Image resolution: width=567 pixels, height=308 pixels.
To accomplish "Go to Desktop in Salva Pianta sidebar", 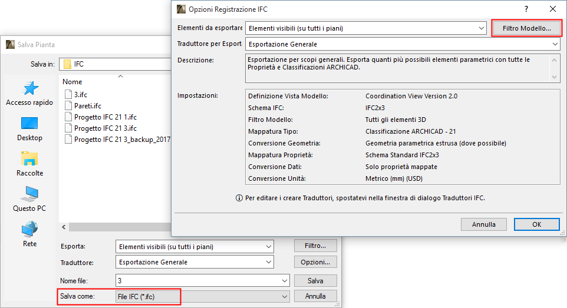I will [x=29, y=129].
